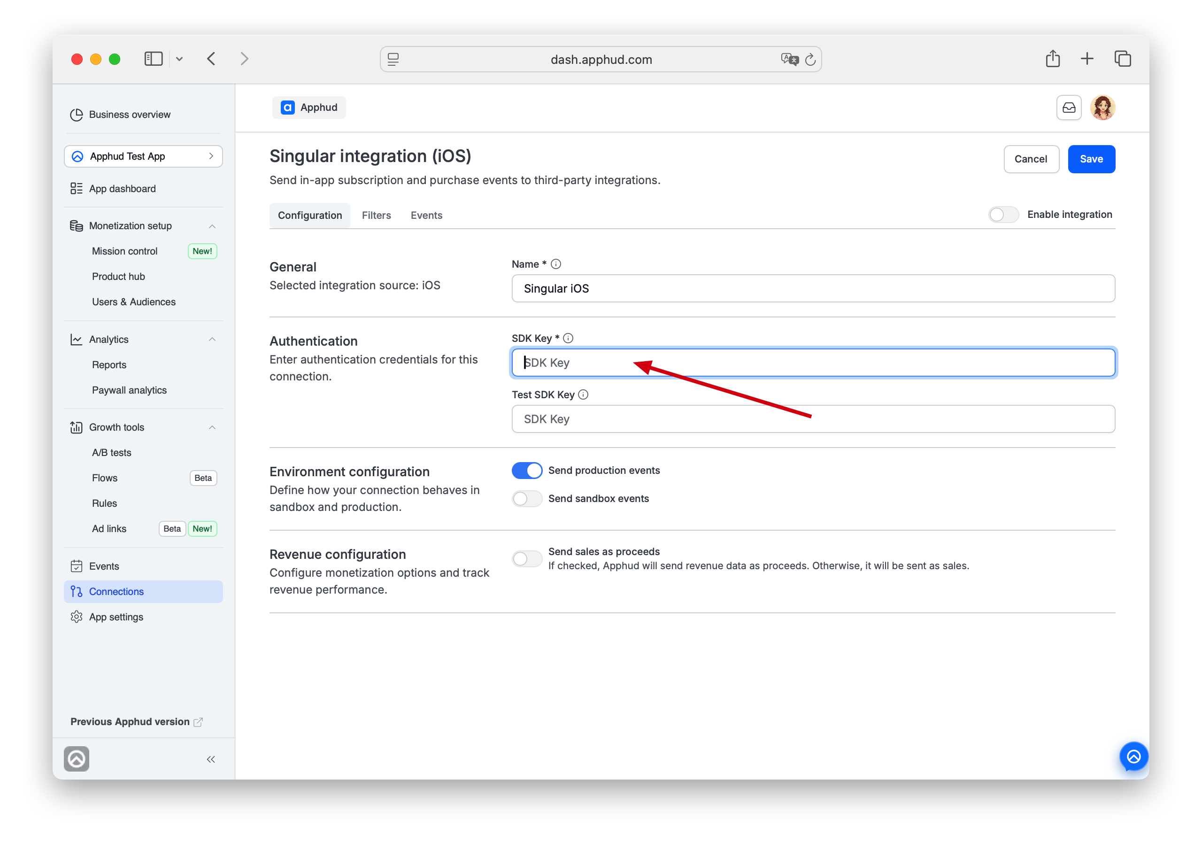The width and height of the screenshot is (1202, 850).
Task: Focus the Test SDK Key input field
Action: 813,419
